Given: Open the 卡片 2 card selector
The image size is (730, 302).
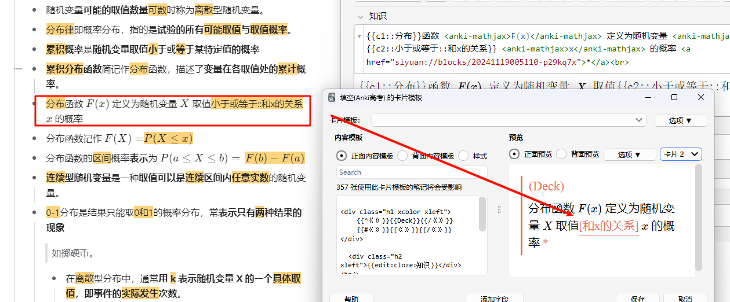Looking at the screenshot, I should click(x=681, y=154).
